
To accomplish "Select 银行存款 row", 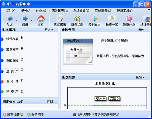I will tap(12, 39).
